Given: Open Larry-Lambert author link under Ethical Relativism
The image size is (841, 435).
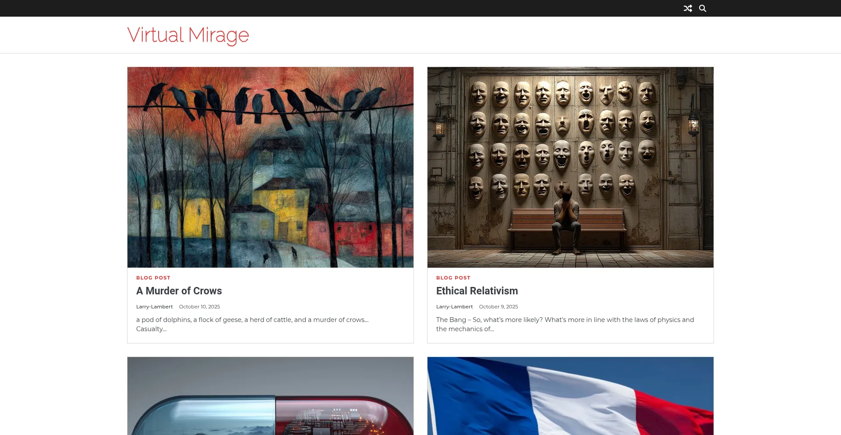Looking at the screenshot, I should coord(454,307).
